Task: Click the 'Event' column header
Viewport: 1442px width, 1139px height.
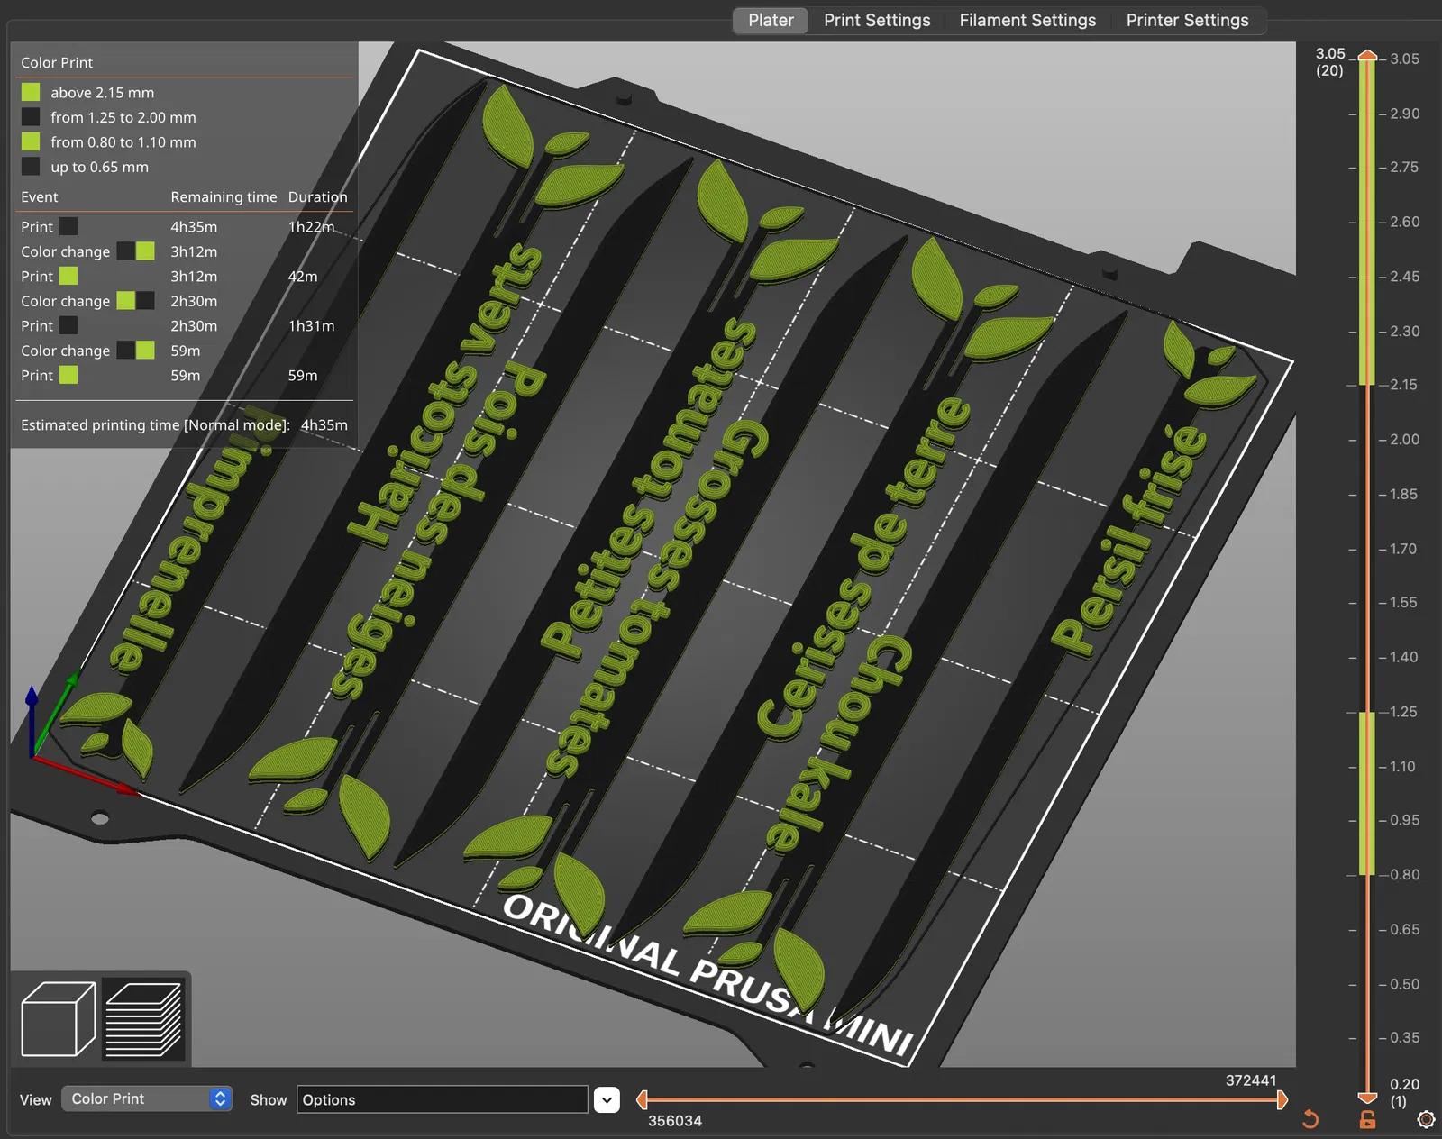Action: tap(39, 196)
